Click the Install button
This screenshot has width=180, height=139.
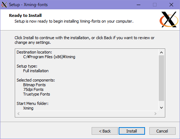click(x=132, y=131)
